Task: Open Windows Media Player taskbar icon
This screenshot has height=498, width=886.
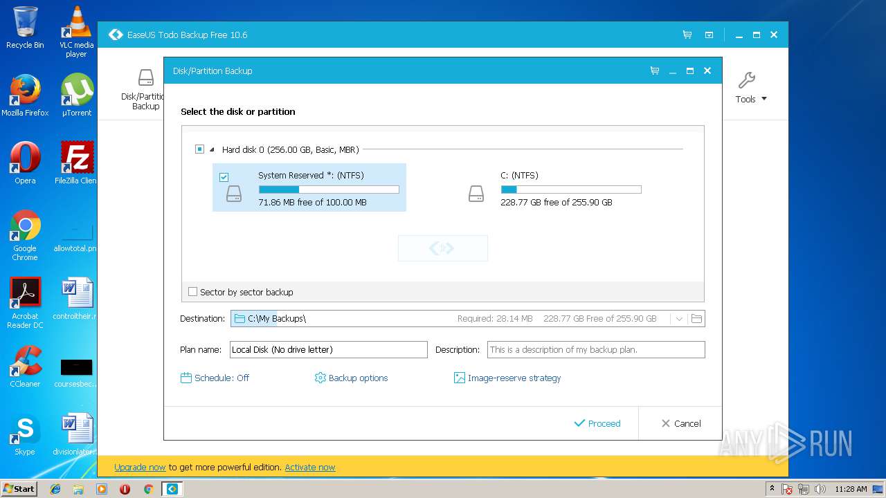Action: [102, 489]
